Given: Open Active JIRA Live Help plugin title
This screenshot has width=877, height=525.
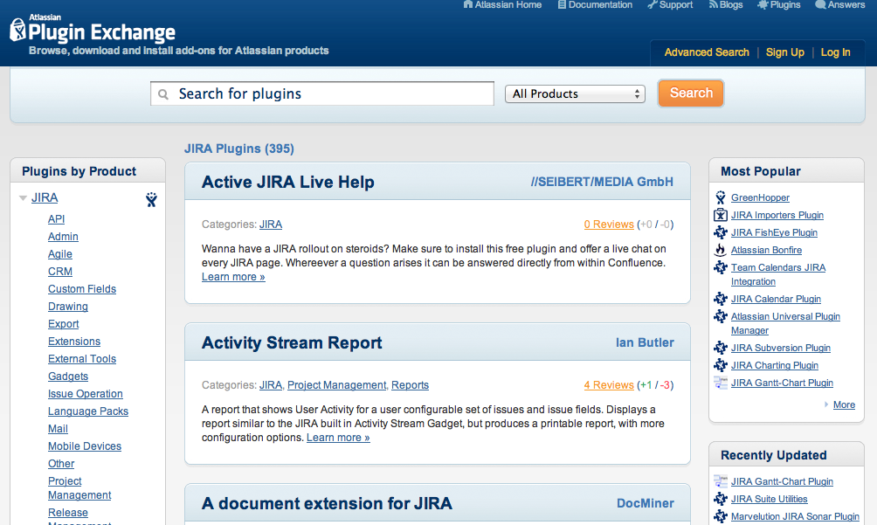Looking at the screenshot, I should click(x=287, y=182).
